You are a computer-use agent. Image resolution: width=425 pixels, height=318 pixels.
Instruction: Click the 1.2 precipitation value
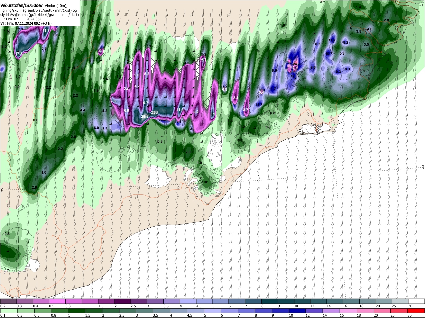242,127
